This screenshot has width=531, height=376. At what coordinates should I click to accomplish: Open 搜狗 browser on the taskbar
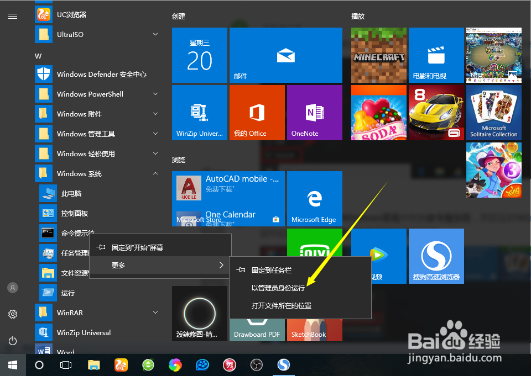click(x=283, y=365)
